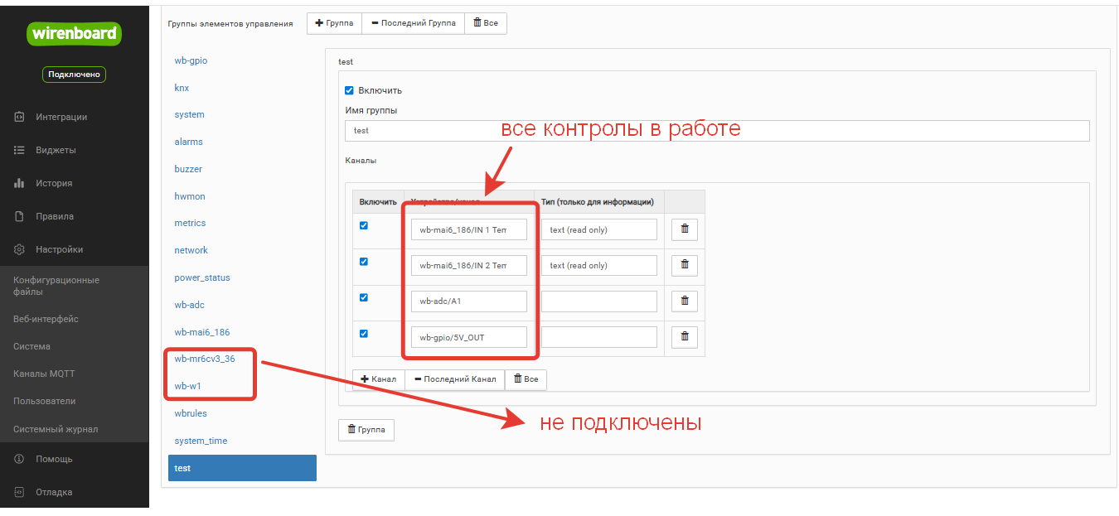This screenshot has height=516, width=1119.
Task: Open the Виджеты page
Action: (56, 150)
